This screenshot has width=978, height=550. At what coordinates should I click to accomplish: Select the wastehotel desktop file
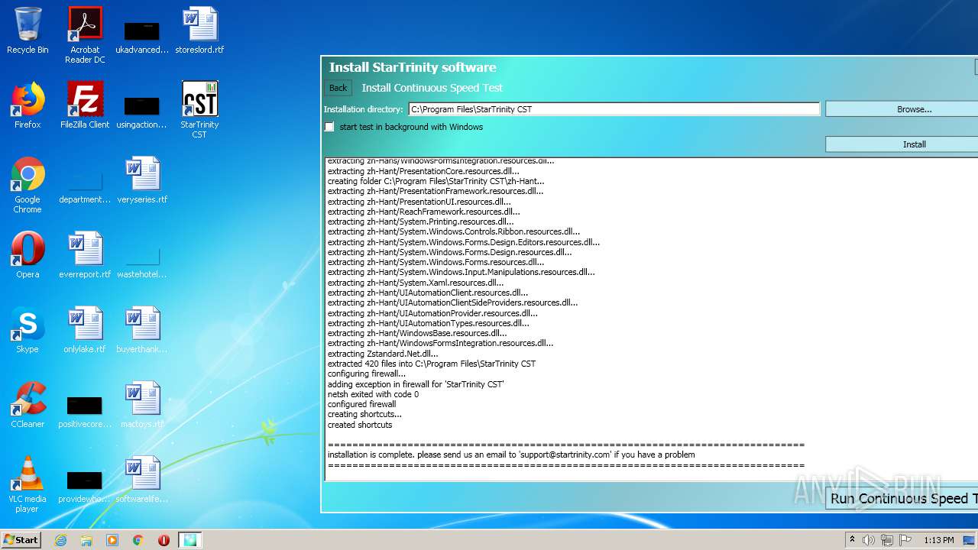[142, 262]
